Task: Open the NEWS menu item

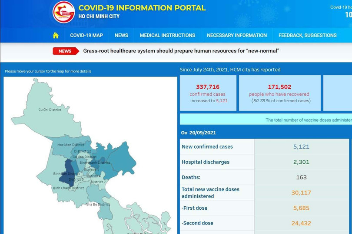Action: [121, 36]
